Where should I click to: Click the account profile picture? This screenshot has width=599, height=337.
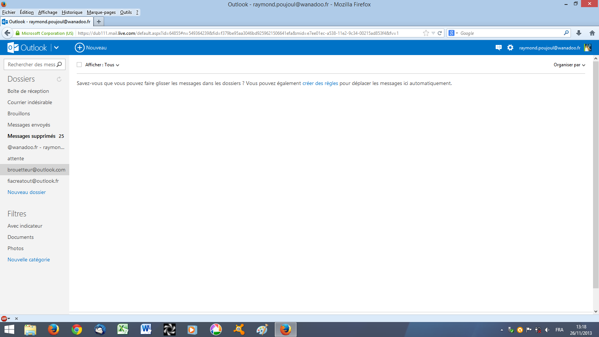(588, 48)
